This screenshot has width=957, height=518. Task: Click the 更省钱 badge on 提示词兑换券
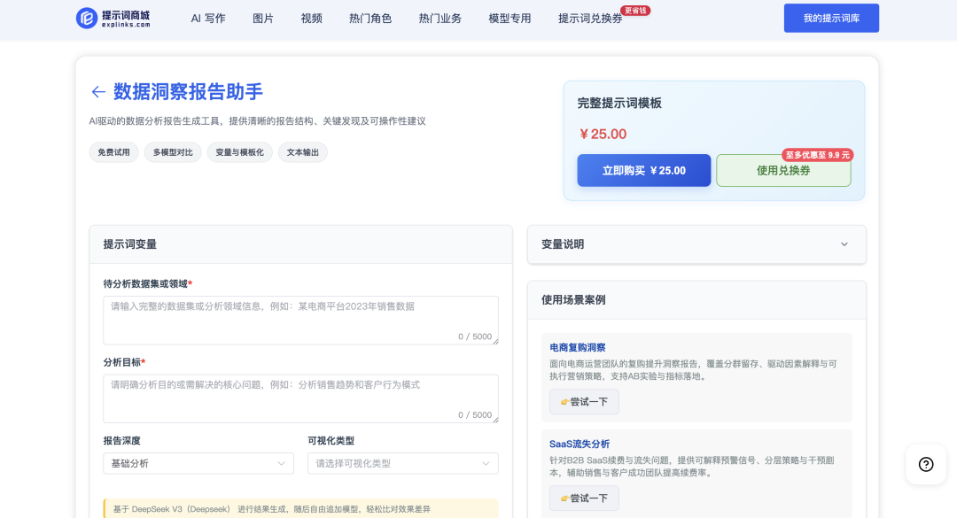[634, 11]
